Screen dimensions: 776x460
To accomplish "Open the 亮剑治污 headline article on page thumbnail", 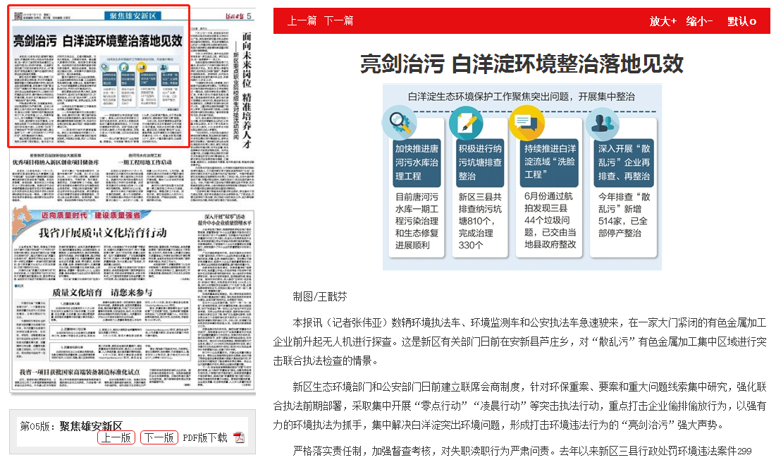I will [98, 41].
